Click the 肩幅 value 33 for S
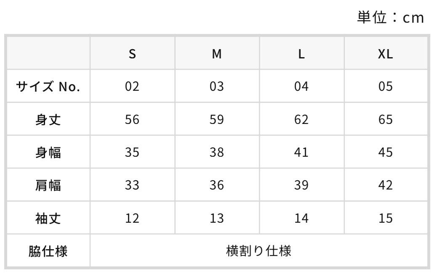Image resolution: width=435 pixels, height=274 pixels. (x=132, y=185)
